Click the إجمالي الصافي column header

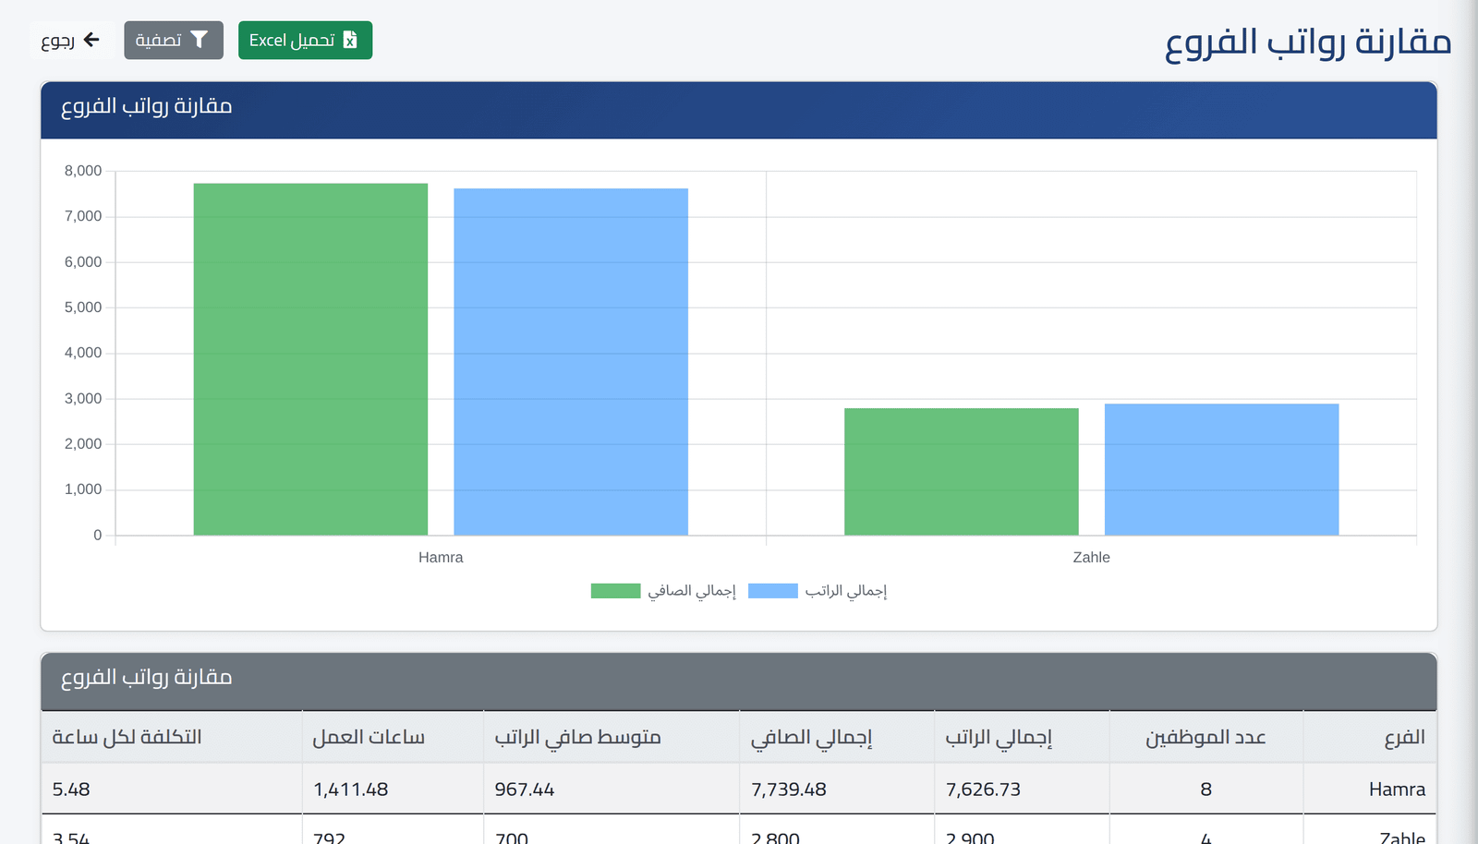coord(837,737)
